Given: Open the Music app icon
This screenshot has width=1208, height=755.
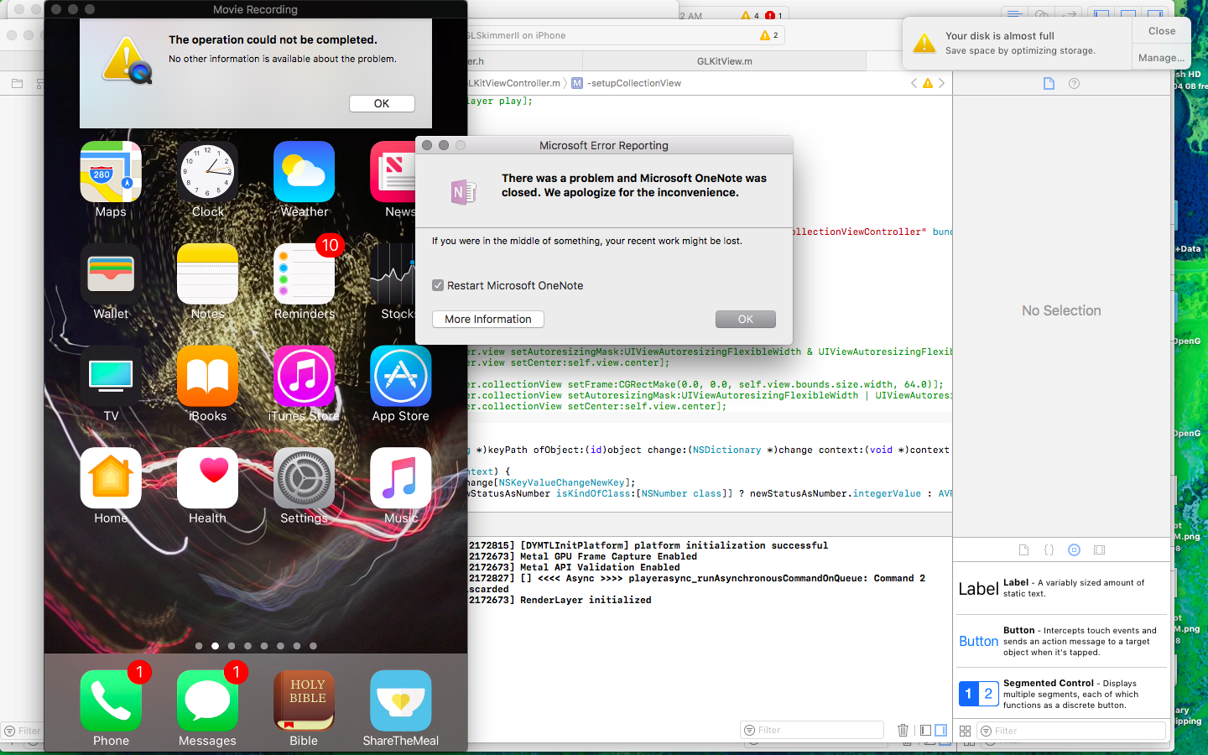Looking at the screenshot, I should (401, 478).
